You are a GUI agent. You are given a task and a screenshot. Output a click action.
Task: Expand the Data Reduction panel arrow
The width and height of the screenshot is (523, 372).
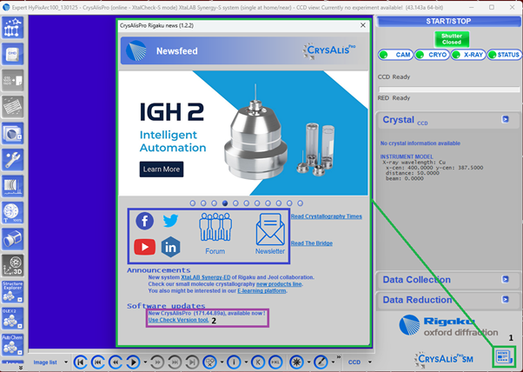click(506, 299)
